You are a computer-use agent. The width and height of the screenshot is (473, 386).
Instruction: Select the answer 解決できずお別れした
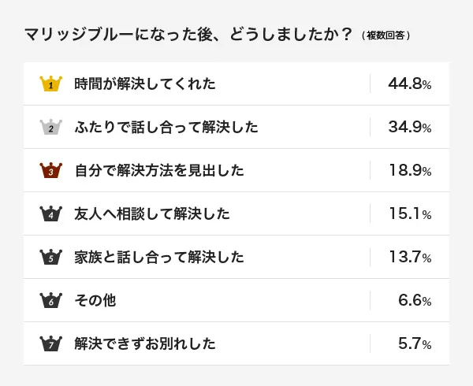click(x=145, y=344)
